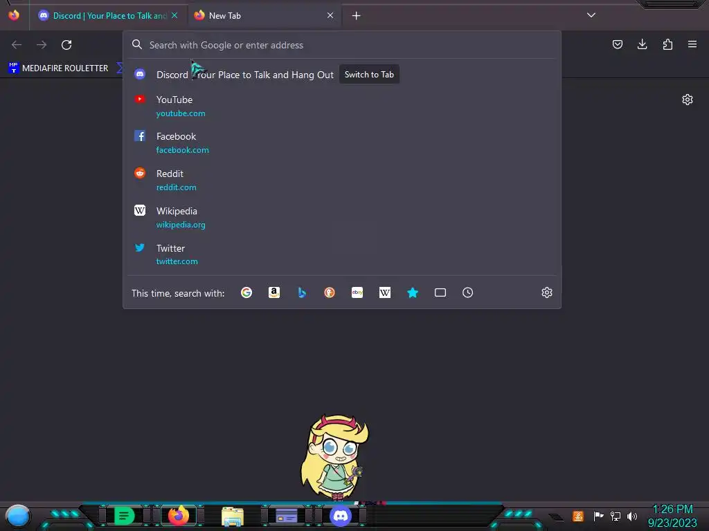Close the New Tab tab
This screenshot has height=531, width=709.
point(330,15)
